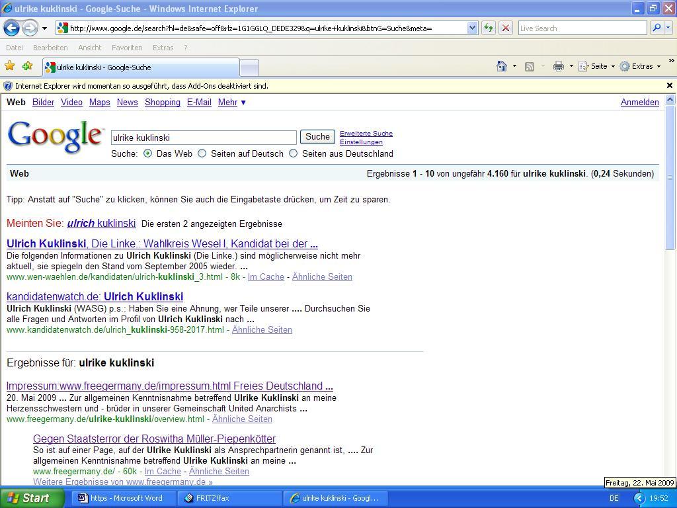Open Einstellungen link
Viewport: 677px width, 508px height.
coord(361,142)
